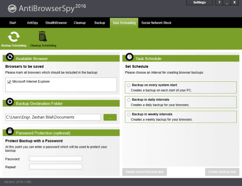Open the Backup tab
The width and height of the screenshot is (242, 186).
tap(100, 23)
